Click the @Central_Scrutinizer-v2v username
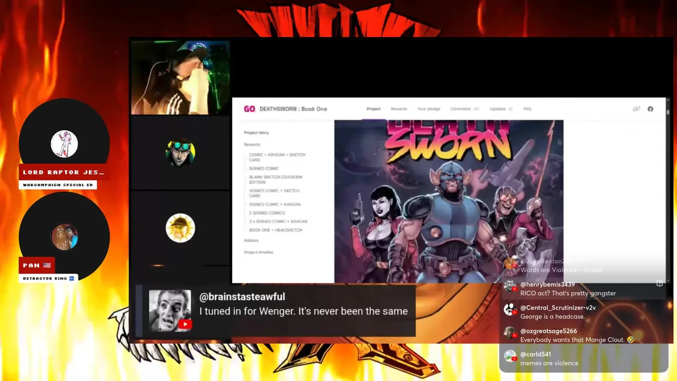 pyautogui.click(x=558, y=308)
